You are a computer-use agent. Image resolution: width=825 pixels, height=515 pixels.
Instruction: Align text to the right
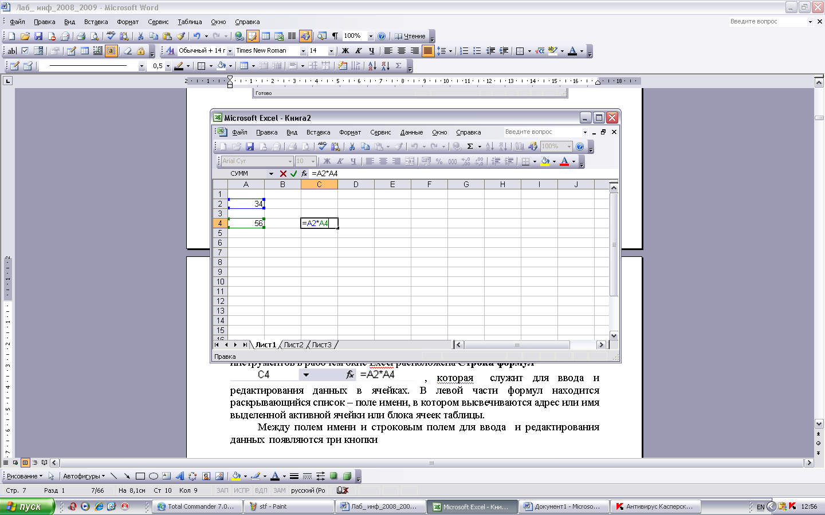pyautogui.click(x=414, y=51)
